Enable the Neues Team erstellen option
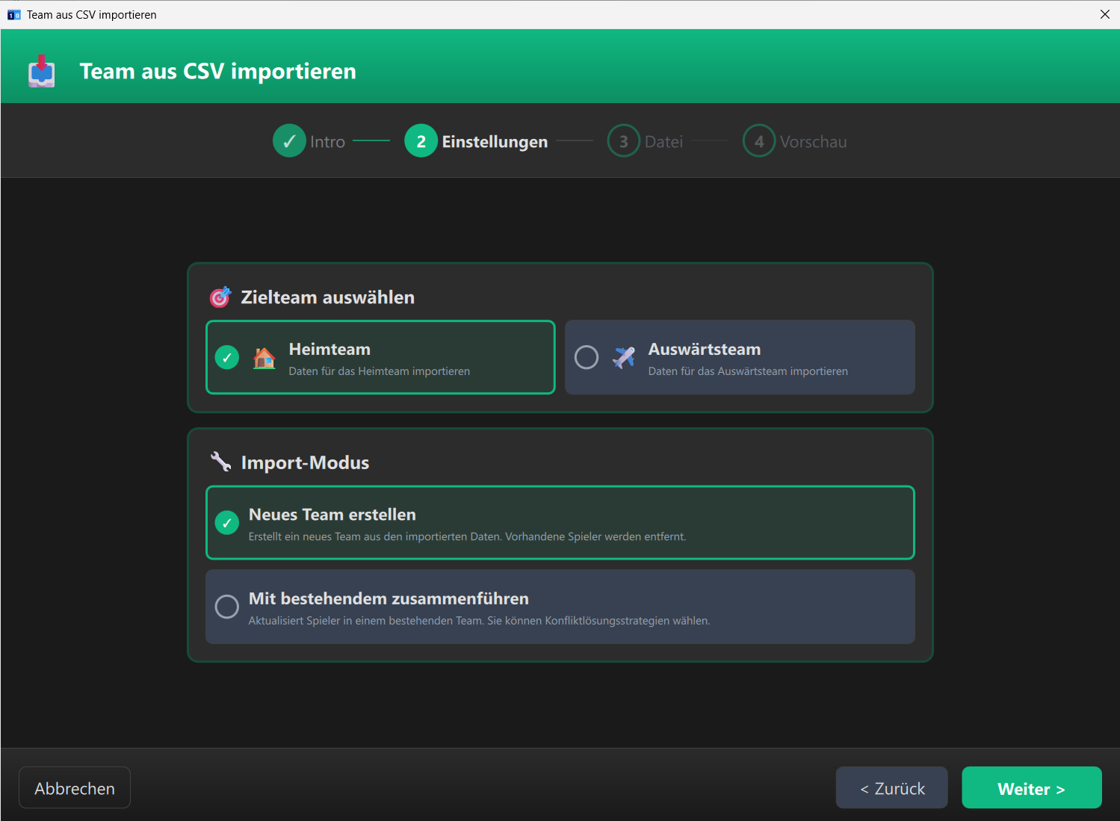 560,523
